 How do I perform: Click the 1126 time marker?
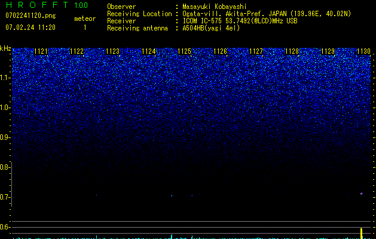click(220, 51)
